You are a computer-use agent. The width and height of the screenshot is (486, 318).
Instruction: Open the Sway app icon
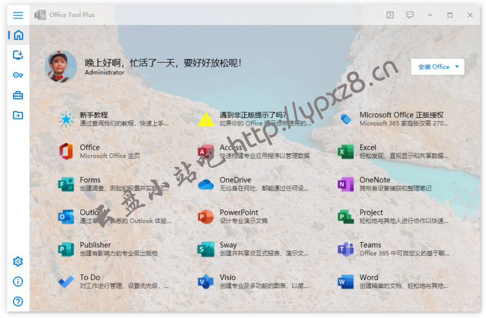(206, 249)
